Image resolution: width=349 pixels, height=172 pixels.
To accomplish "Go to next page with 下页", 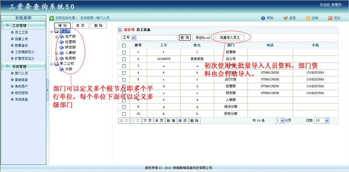I will (x=147, y=120).
